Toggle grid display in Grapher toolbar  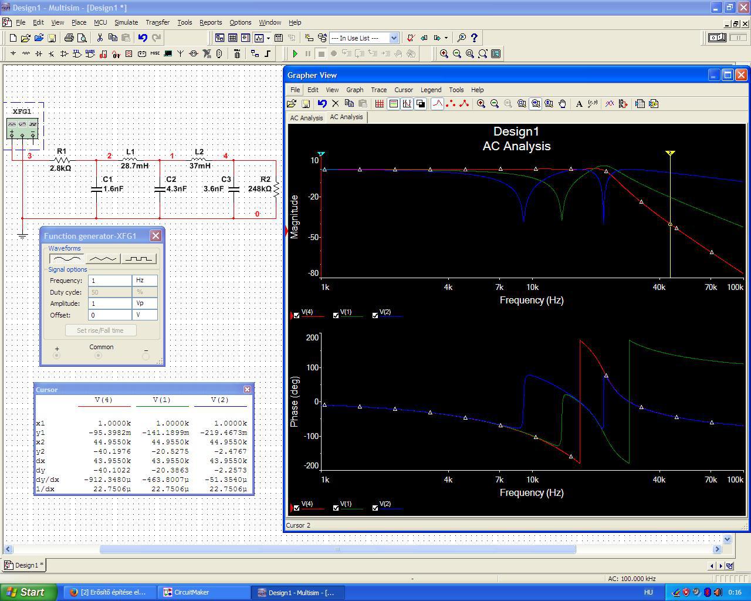coord(380,104)
